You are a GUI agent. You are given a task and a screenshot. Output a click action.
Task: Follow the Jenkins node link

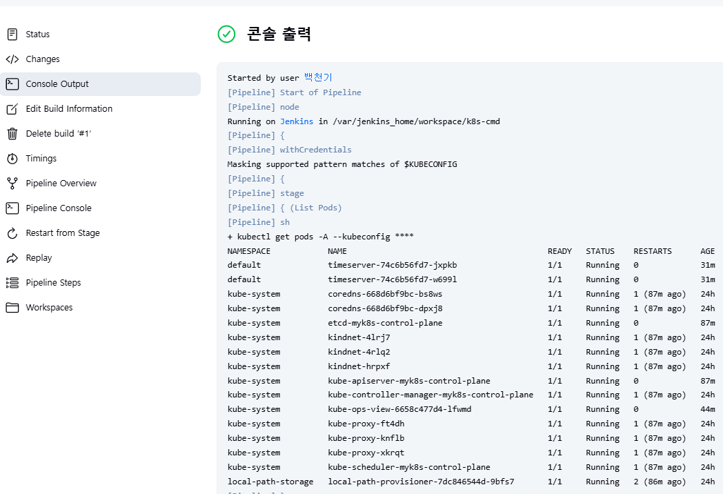click(x=297, y=121)
